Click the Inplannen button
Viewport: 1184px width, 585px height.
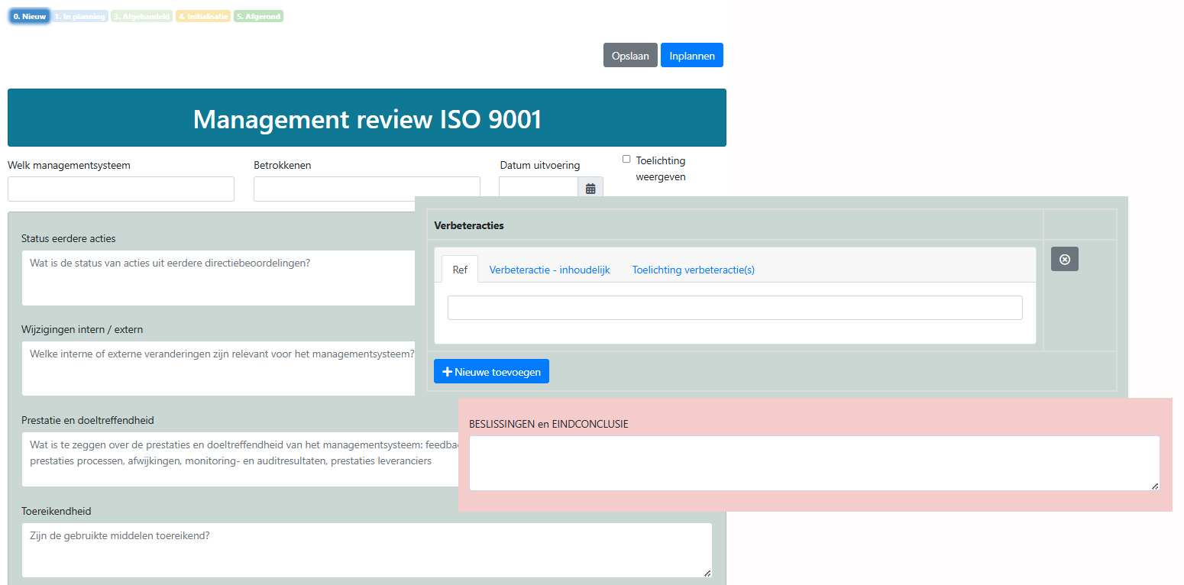click(x=692, y=56)
